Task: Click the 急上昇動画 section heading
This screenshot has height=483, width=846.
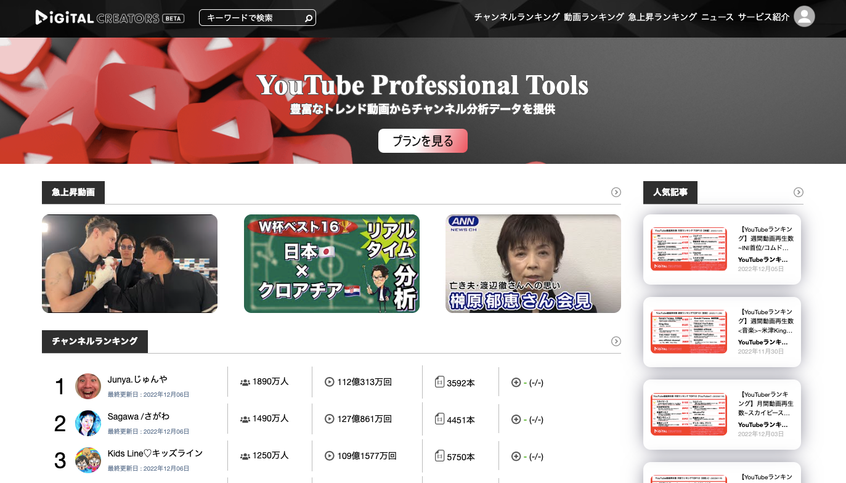Action: [x=73, y=192]
